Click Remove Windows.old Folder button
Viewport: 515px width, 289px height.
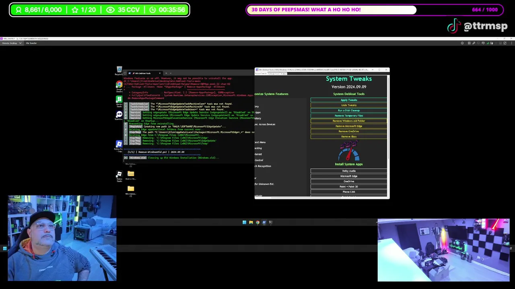point(349,121)
